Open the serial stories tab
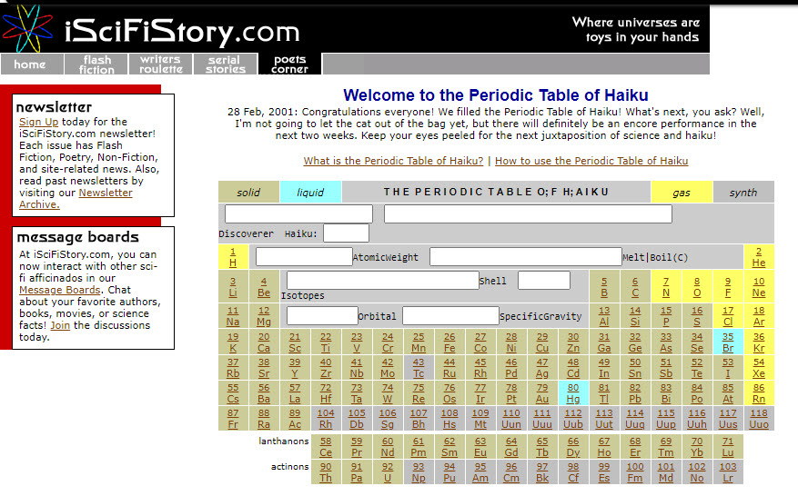 coord(226,64)
